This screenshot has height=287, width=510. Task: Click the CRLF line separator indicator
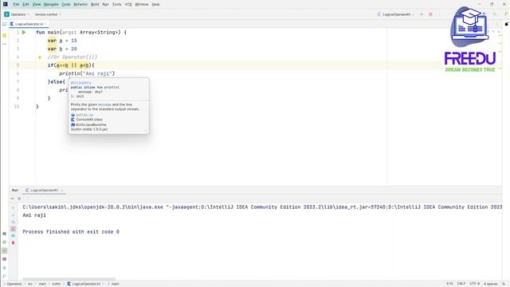pos(461,284)
